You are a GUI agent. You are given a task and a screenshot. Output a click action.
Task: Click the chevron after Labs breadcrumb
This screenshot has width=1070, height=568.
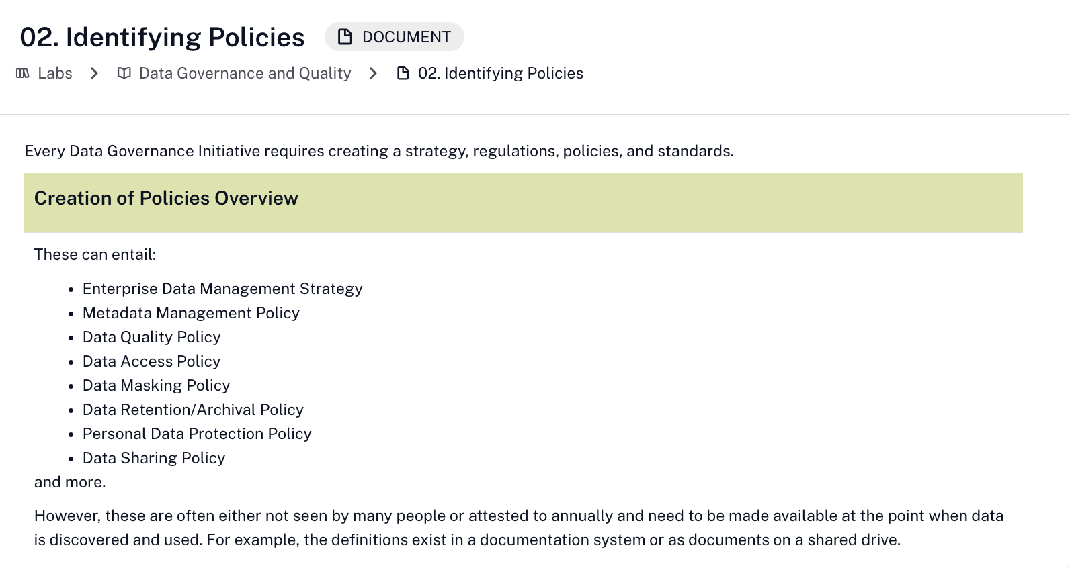pos(94,73)
